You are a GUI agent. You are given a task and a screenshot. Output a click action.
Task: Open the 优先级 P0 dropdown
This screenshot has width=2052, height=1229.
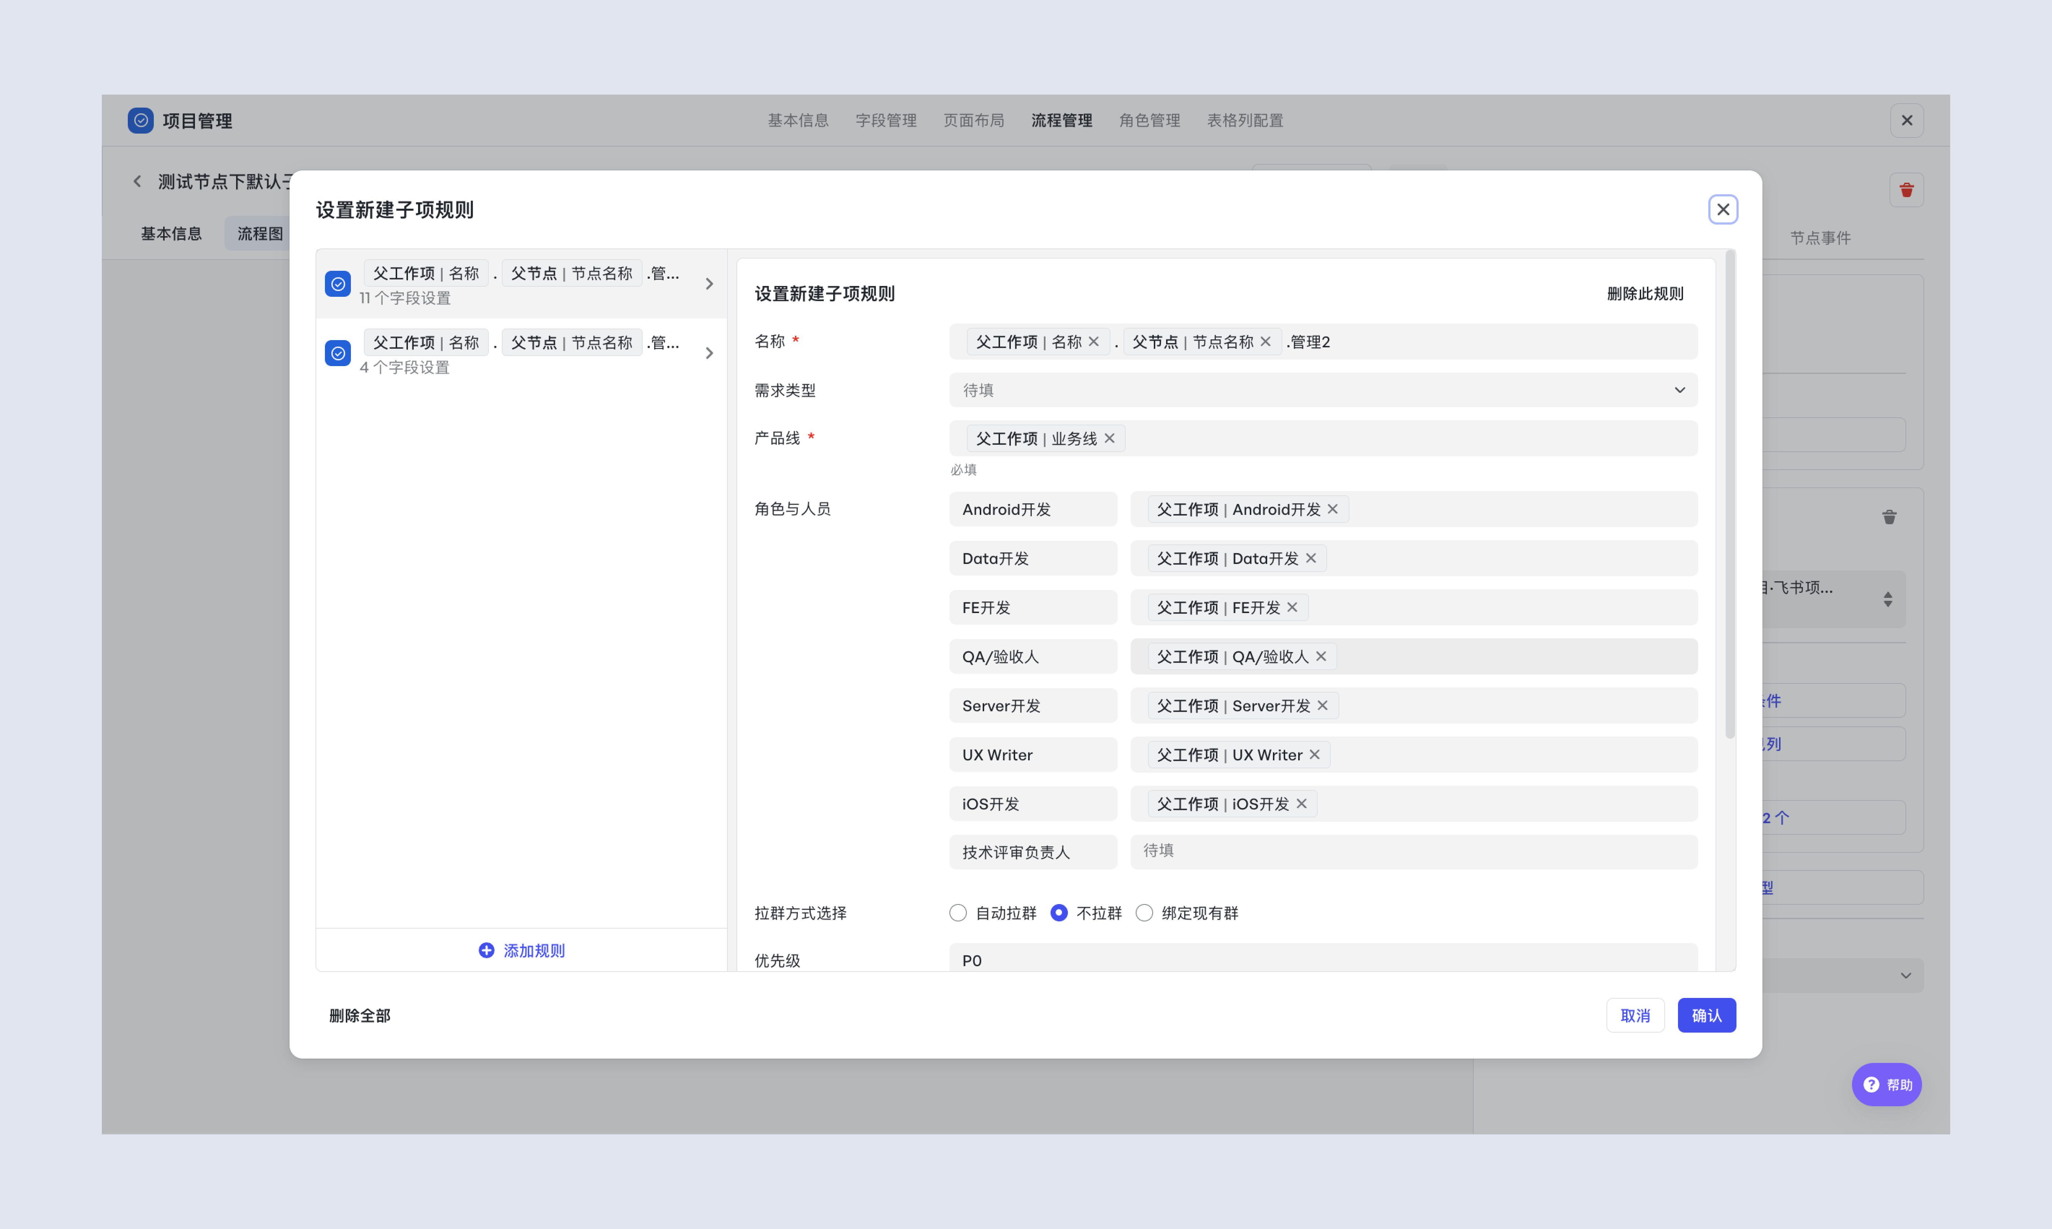(1323, 958)
